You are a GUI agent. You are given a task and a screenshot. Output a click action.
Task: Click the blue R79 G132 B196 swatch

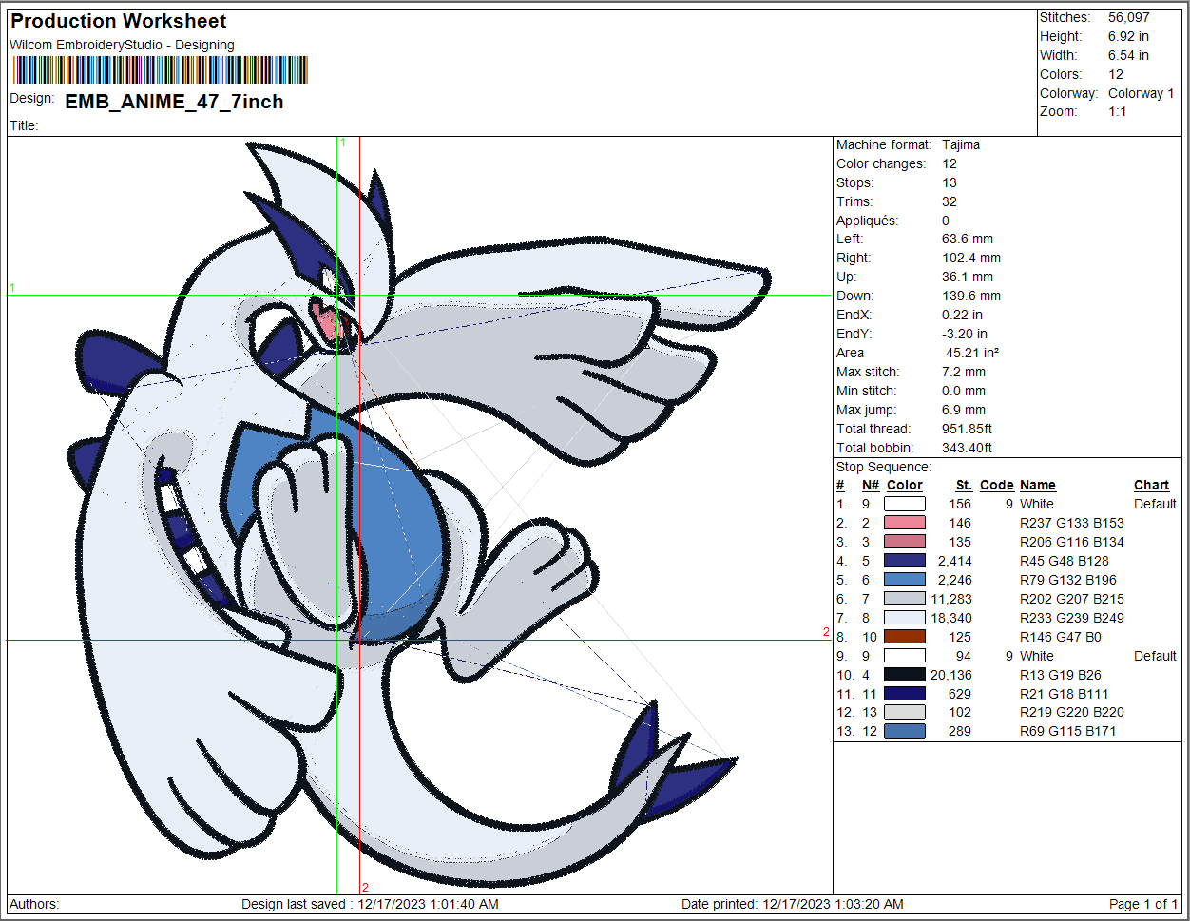pos(904,580)
